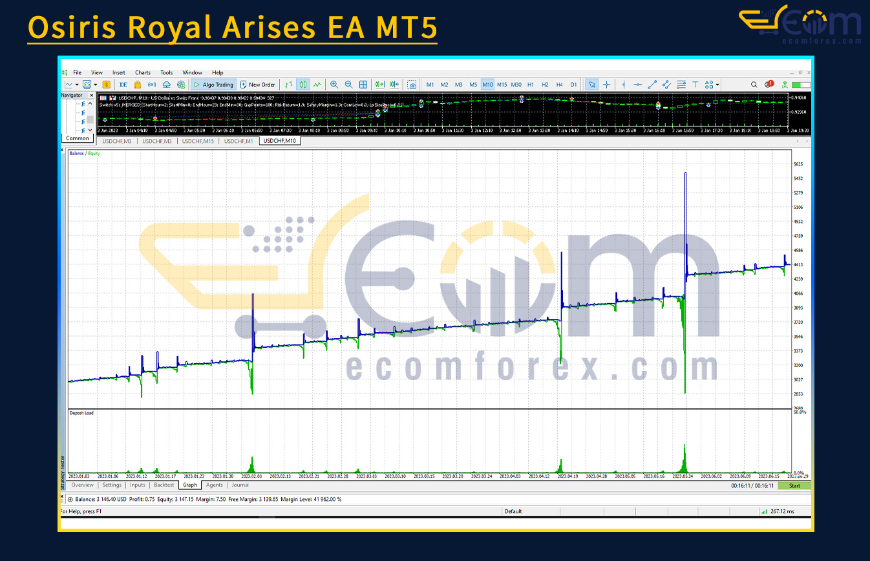Take a chart screenshot with camera icon
Screen dimensions: 870x561
click(x=412, y=85)
